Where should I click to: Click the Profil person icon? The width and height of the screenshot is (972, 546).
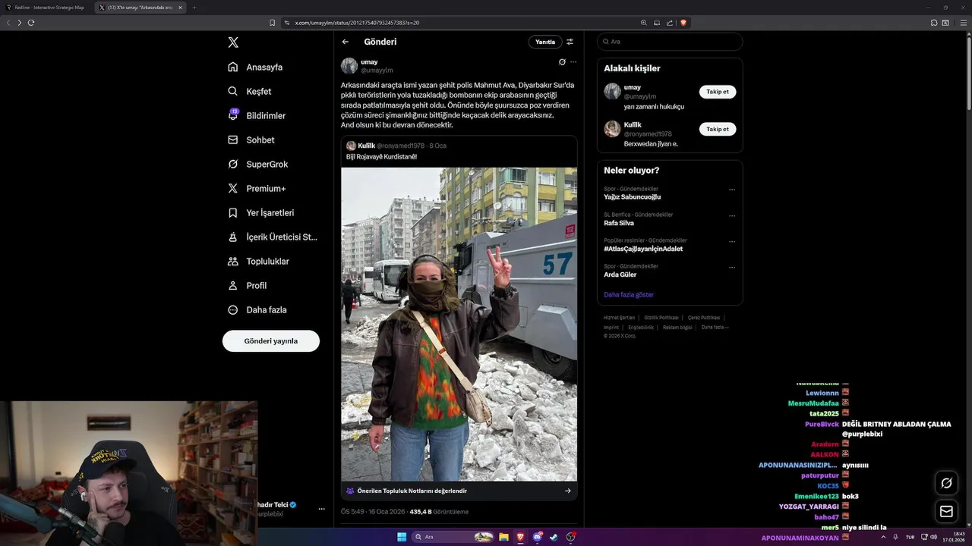[x=233, y=286]
